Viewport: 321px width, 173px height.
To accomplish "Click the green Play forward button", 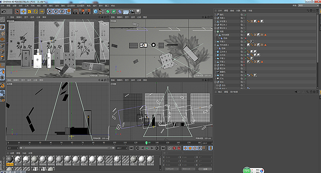I will pyautogui.click(x=147, y=148).
